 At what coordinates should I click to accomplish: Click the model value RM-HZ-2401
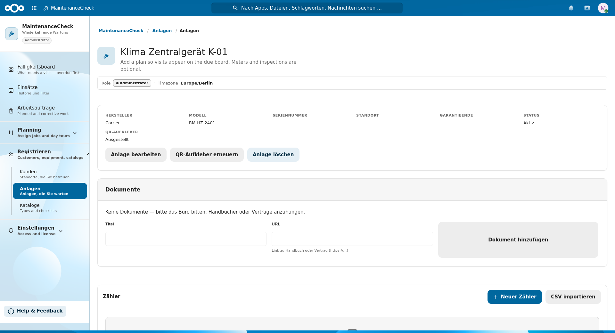[202, 123]
